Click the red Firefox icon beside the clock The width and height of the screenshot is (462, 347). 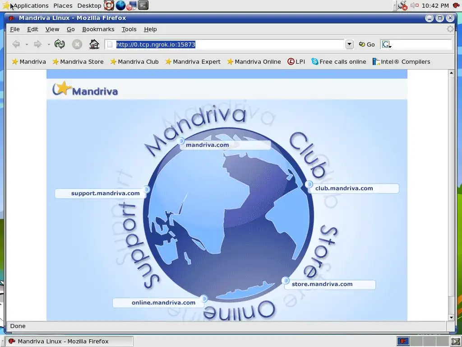click(x=456, y=5)
